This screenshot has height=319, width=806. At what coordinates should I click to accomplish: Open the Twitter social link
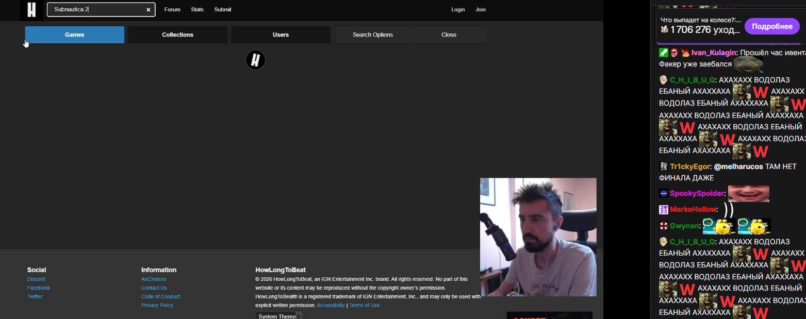click(x=35, y=296)
